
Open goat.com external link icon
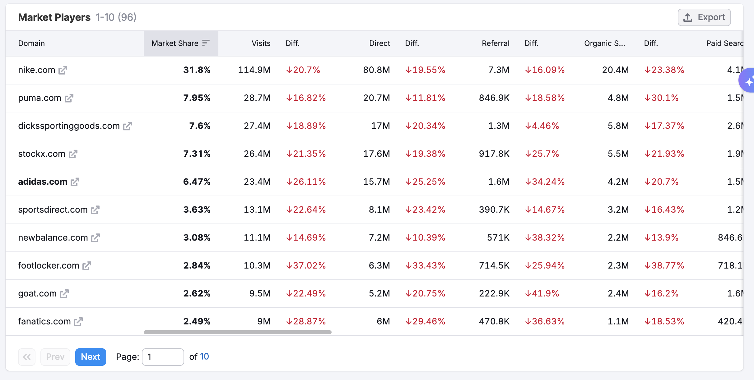(64, 294)
